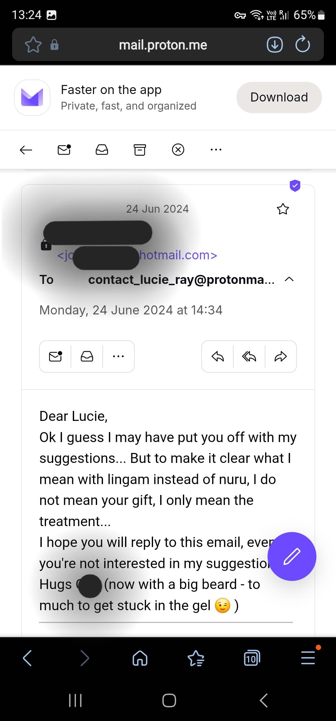Download the Proton Mail app
Screen dimensions: 336x721
279,97
